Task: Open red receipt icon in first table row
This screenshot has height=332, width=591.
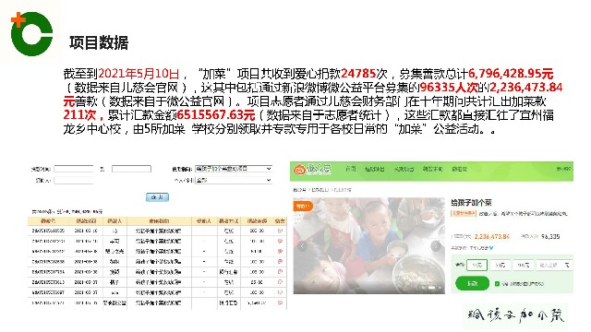Action: (x=280, y=231)
